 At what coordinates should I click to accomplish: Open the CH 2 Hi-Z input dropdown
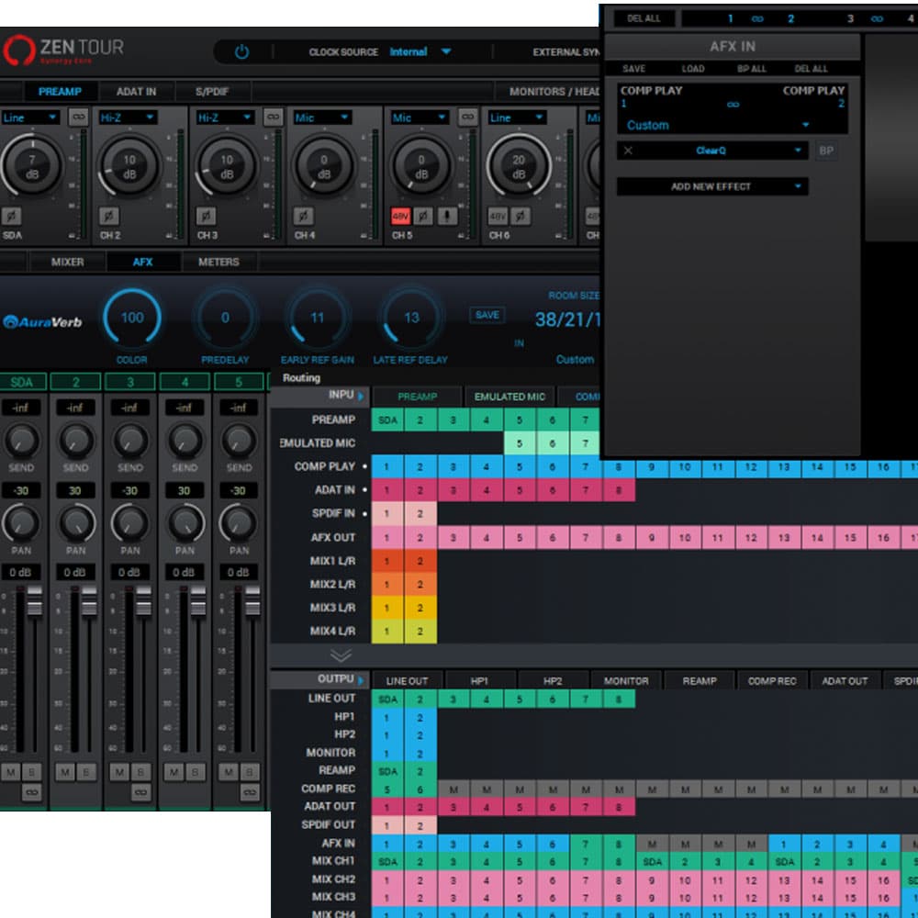(x=128, y=118)
